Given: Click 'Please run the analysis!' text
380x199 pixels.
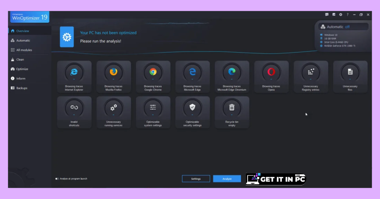Looking at the screenshot, I should (x=101, y=41).
